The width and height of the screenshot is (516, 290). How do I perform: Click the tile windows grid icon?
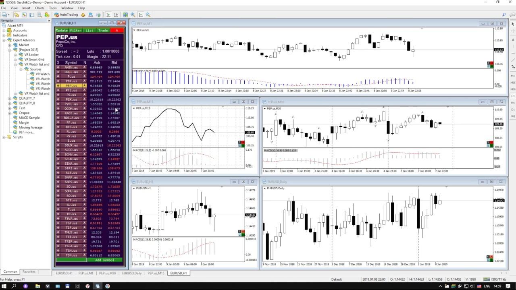[125, 15]
